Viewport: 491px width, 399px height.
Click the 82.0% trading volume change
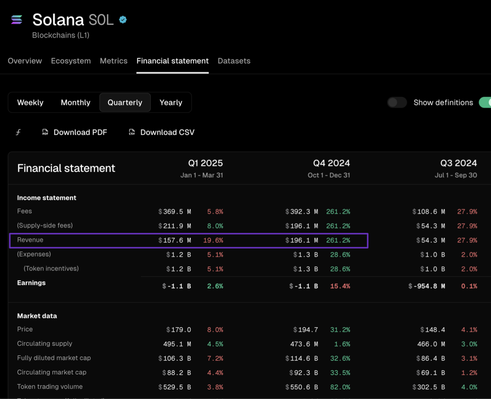pos(340,387)
